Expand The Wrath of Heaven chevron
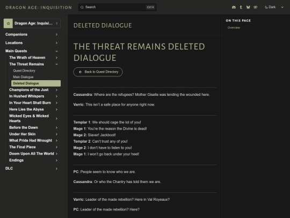This screenshot has height=218, width=290. click(x=56, y=58)
